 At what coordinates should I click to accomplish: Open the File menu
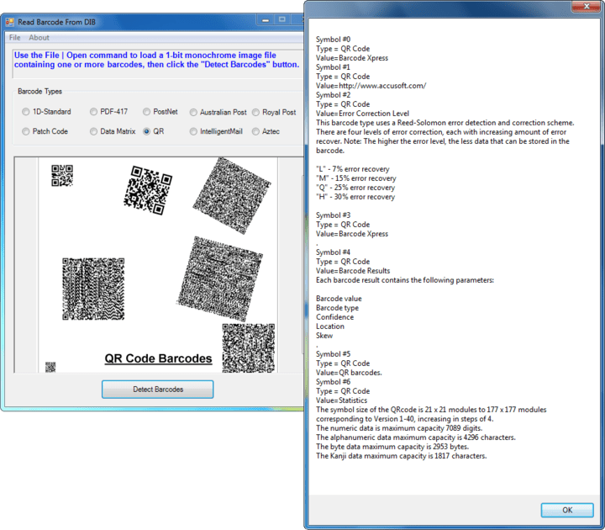tap(14, 38)
